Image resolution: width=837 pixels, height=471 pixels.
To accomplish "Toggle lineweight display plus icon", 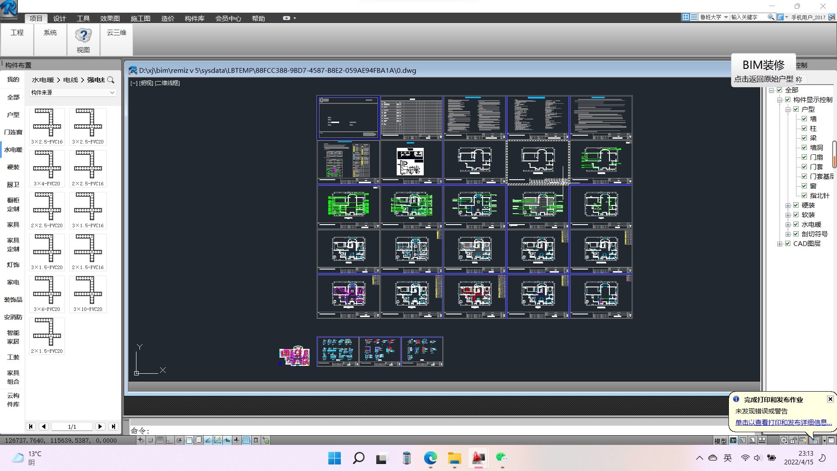I will 237,440.
